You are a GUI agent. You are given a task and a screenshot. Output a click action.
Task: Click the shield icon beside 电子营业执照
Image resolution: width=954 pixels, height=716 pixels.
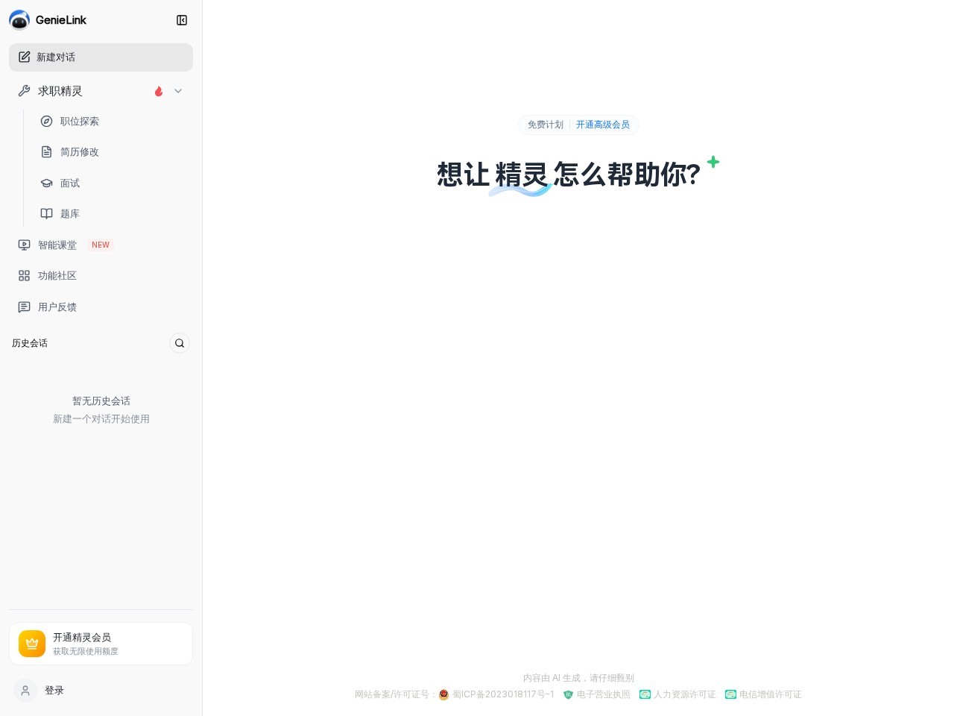pos(568,694)
